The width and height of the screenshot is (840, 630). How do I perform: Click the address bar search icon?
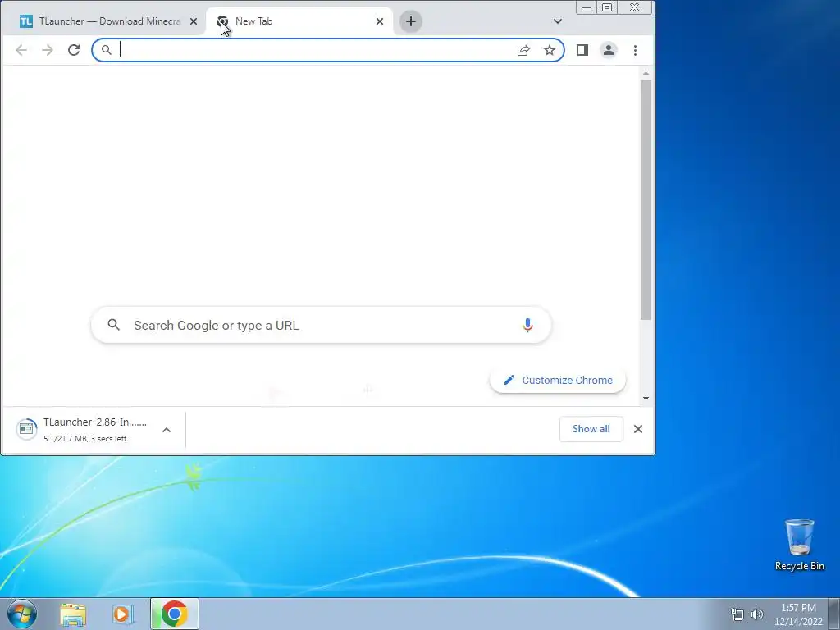[x=107, y=50]
